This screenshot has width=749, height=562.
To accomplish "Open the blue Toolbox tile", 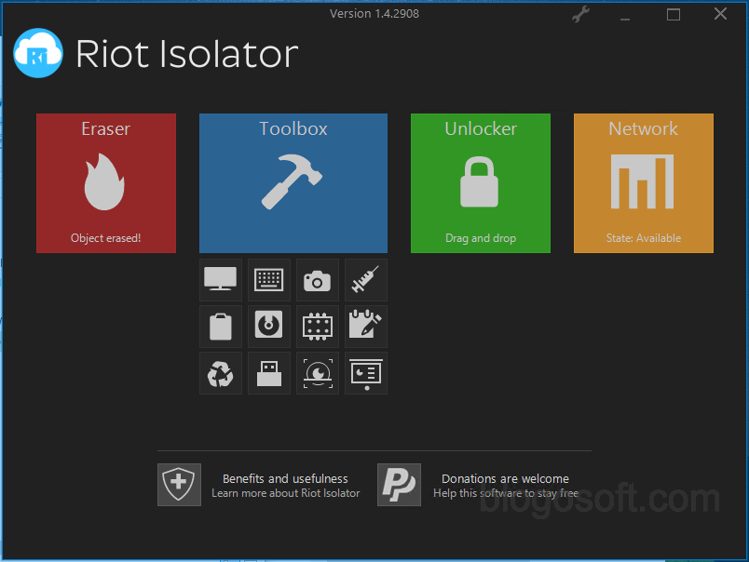I will [x=293, y=183].
